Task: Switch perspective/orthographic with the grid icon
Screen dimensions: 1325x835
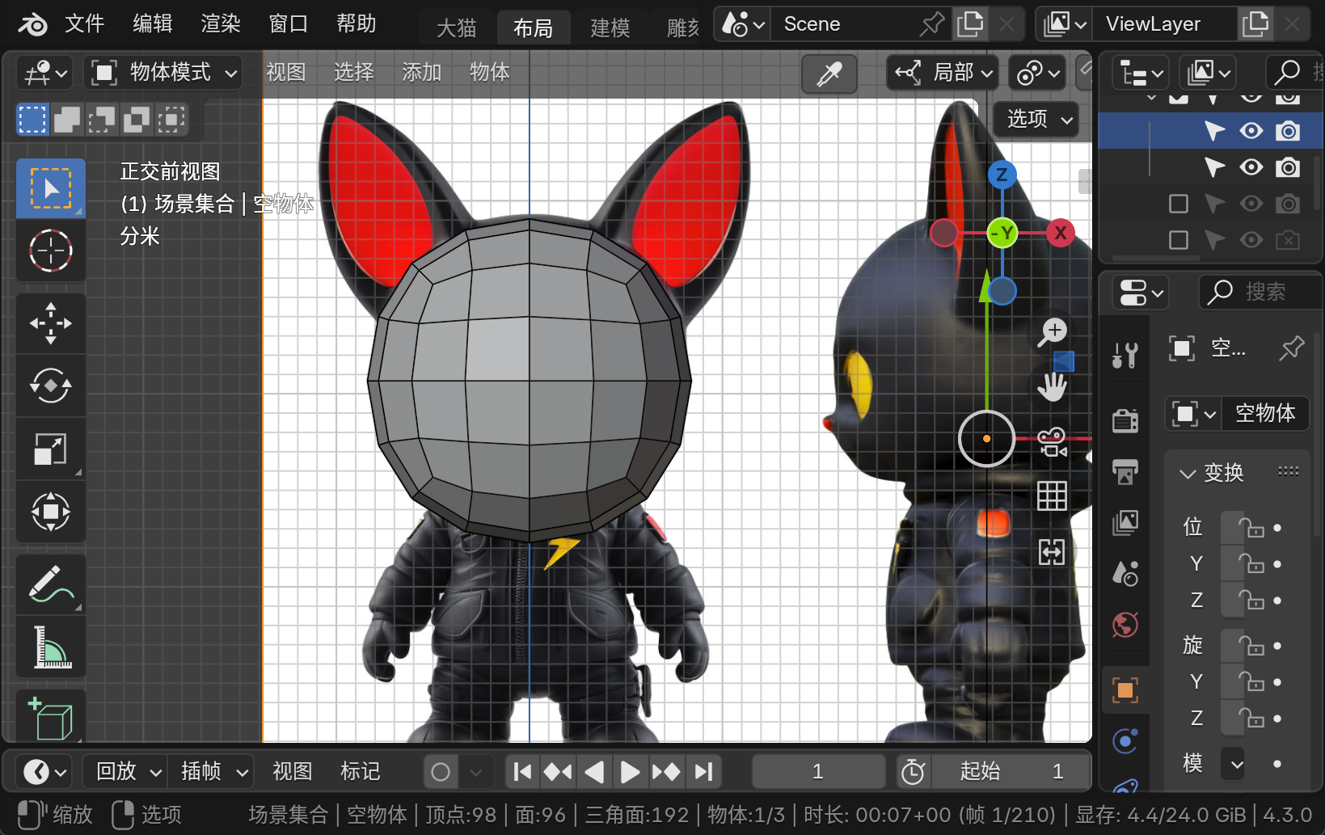Action: pyautogui.click(x=1053, y=496)
